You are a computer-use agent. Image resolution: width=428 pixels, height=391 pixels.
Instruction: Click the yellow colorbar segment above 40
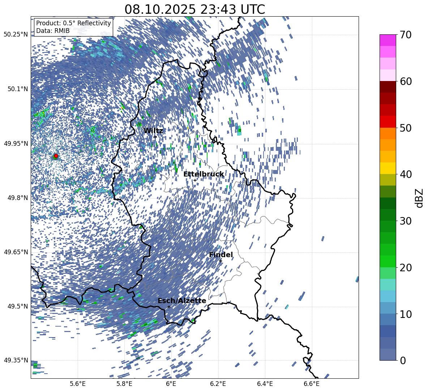(x=388, y=168)
